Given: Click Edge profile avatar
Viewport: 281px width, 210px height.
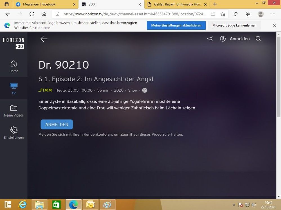Looking at the screenshot, I should tap(260, 14).
